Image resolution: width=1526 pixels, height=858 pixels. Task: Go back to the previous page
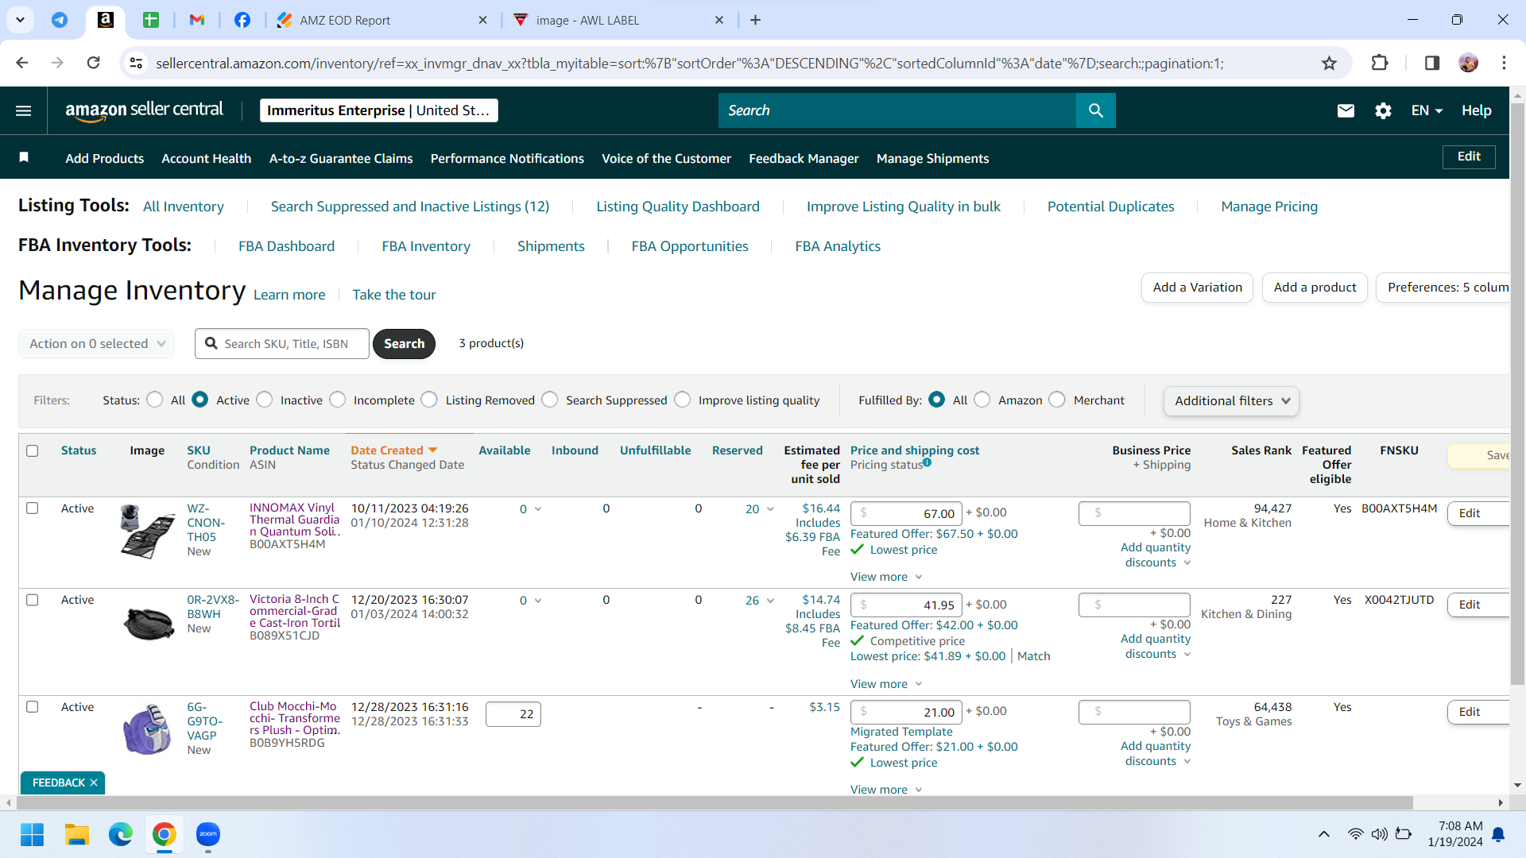22,63
